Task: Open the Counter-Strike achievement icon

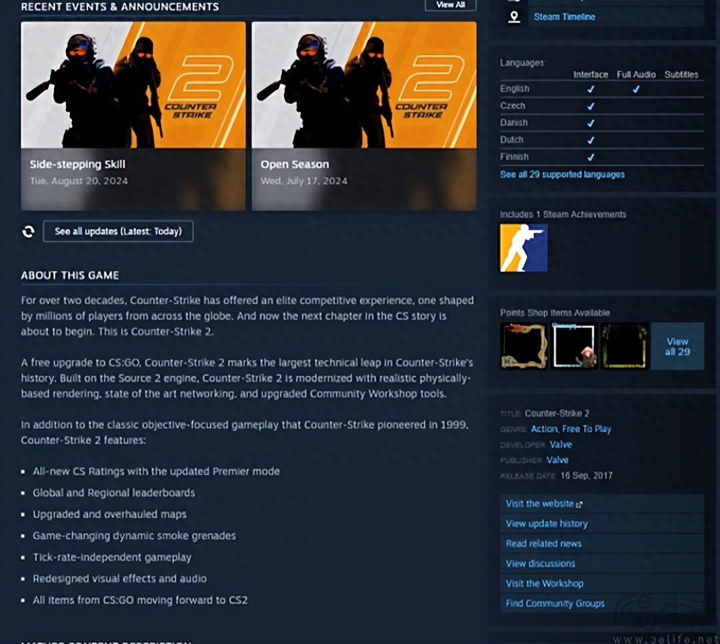Action: click(524, 248)
